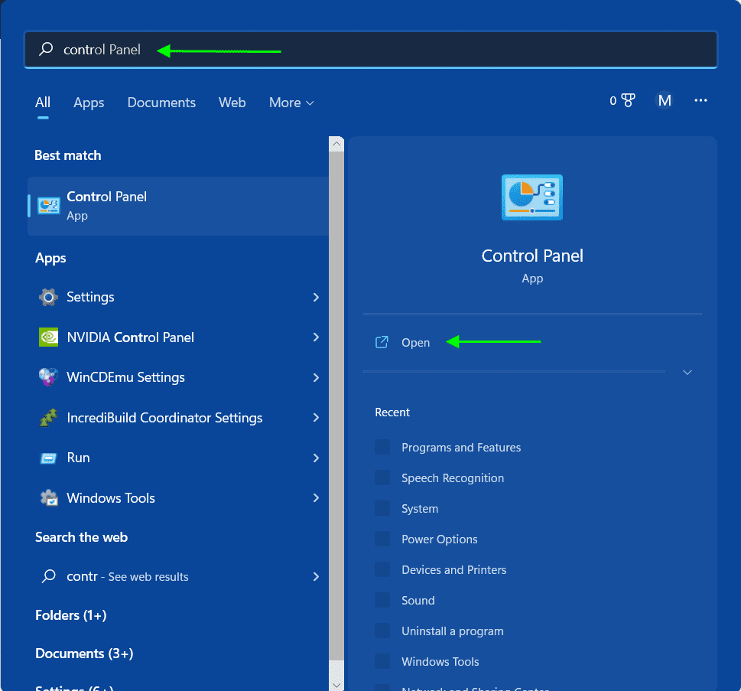
Task: Open the three-dot options menu
Action: 700,100
